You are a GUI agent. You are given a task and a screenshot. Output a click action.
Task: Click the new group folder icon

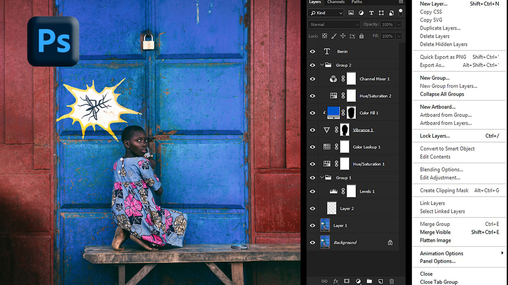click(369, 281)
